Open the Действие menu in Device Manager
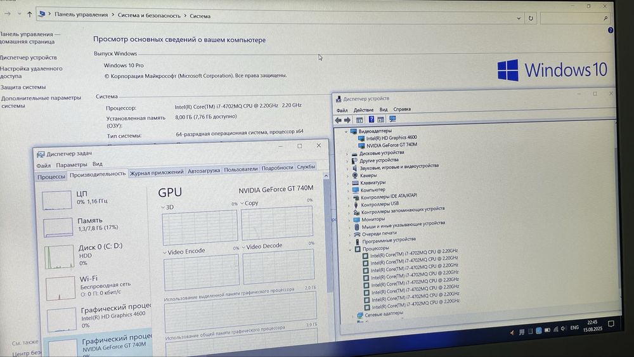 [x=363, y=110]
